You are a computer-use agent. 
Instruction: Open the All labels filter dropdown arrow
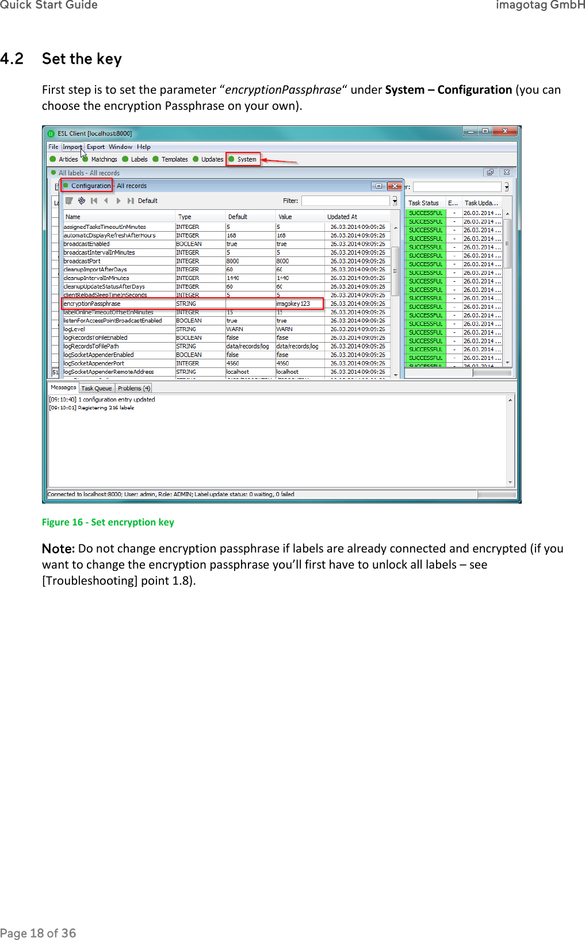point(506,187)
